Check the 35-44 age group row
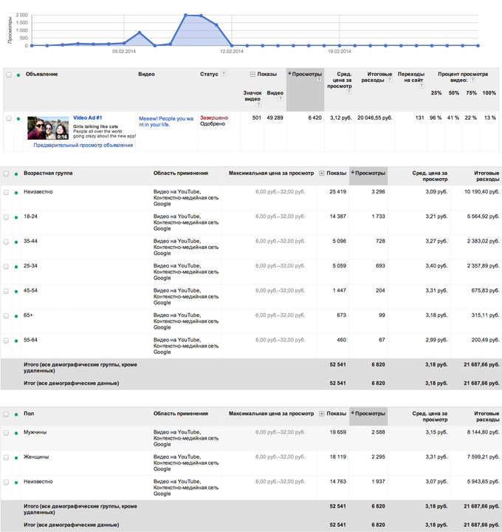Screen dimensions: 502x532 6,242
